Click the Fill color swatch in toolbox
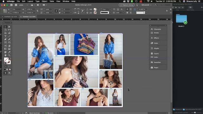 [6, 60]
